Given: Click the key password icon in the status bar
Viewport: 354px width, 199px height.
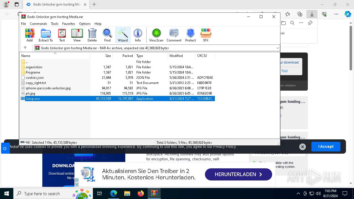Looking at the screenshot, I should click(x=28, y=142).
